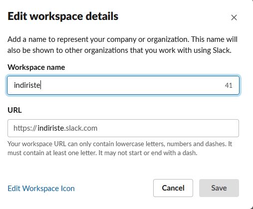Focus the Workspace name text field
The height and width of the screenshot is (209, 253).
coord(123,85)
